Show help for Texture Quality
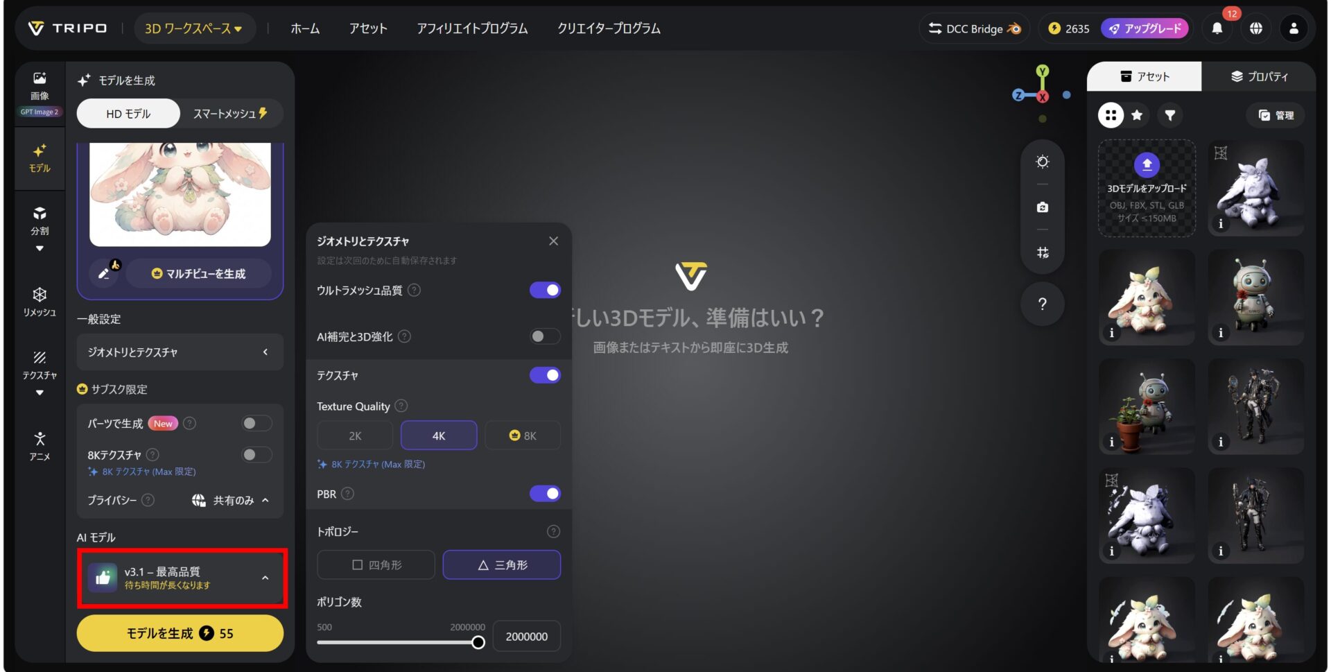 pyautogui.click(x=401, y=406)
